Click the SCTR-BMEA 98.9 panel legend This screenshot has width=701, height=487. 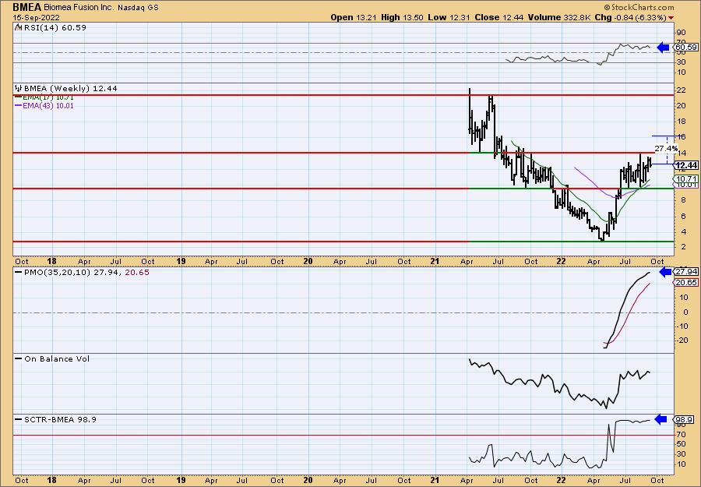point(60,419)
